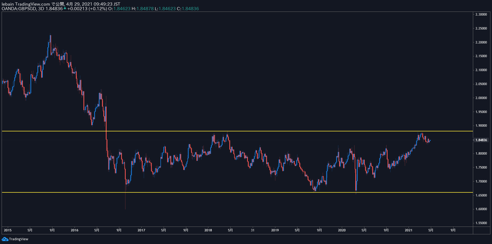Click the 1.95000 price axis label
This screenshot has height=244, width=492.
click(481, 112)
